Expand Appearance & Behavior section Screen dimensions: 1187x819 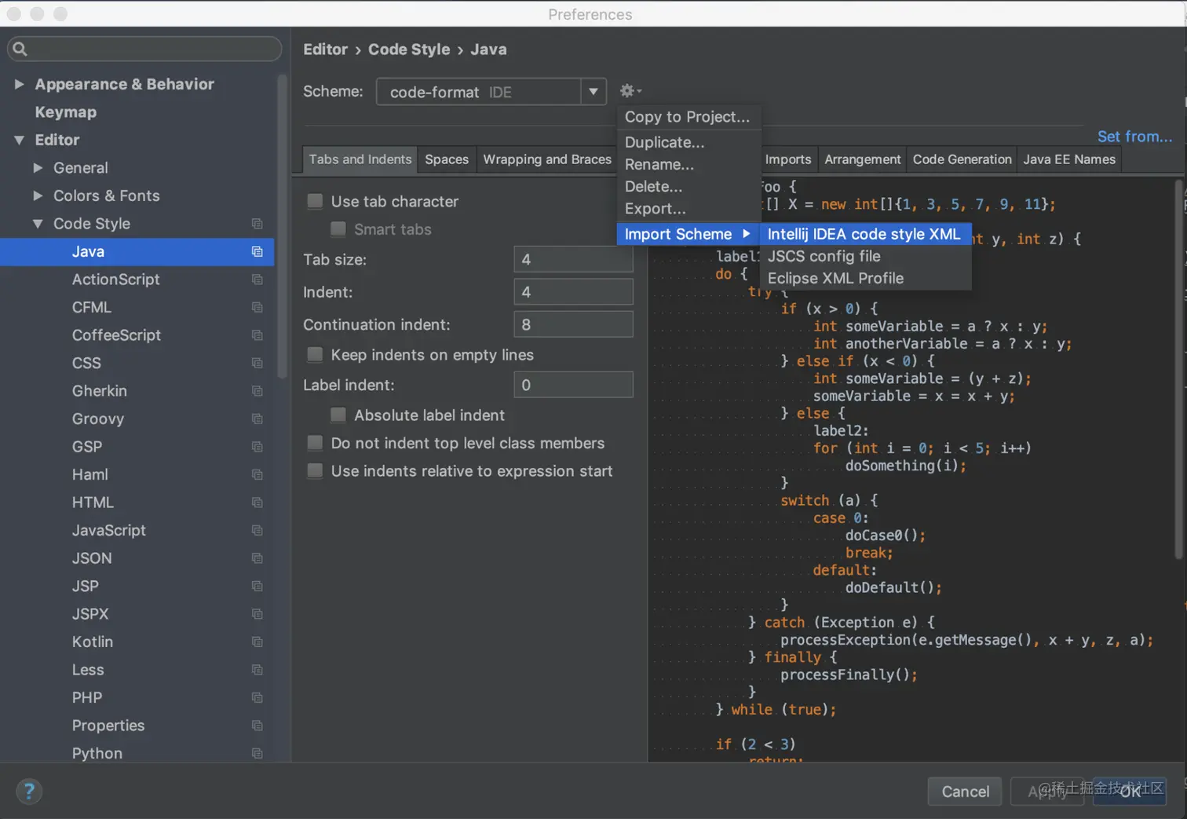[19, 84]
